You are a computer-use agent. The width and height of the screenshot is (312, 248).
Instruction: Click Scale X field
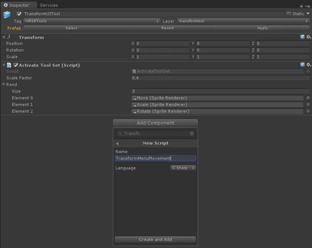163,57
